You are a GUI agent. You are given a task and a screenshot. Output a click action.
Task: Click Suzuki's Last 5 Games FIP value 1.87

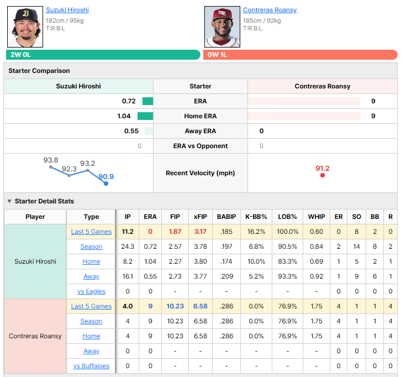[175, 232]
